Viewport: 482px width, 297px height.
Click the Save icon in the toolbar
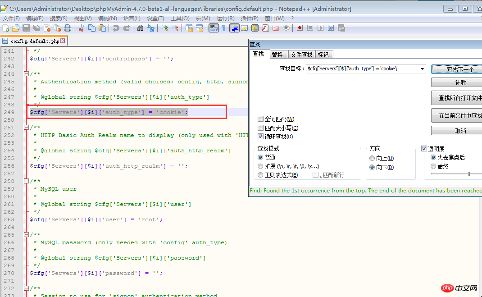(26, 28)
